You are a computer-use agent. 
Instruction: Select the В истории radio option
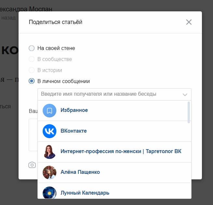tap(32, 70)
